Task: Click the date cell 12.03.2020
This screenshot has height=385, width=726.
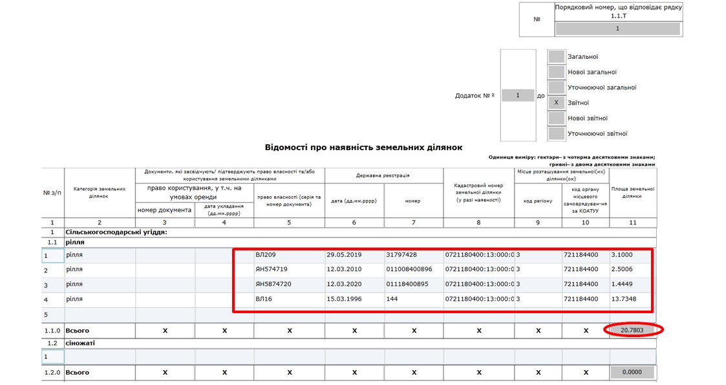Action: (x=354, y=285)
